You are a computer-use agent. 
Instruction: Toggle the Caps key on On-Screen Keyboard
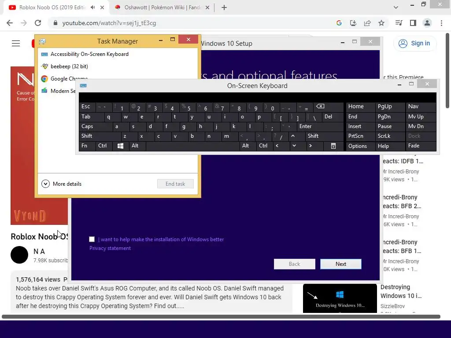95,126
